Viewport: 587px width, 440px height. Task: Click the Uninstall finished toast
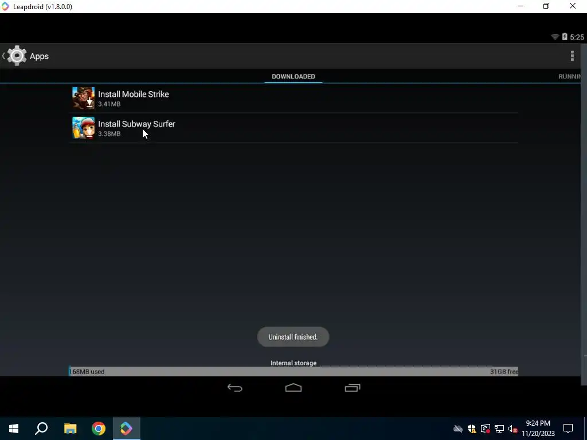point(293,337)
